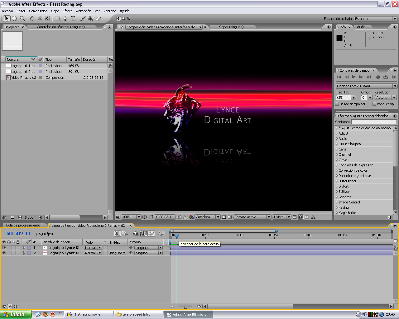Open the Opciones previs. RAM dropdown
Screen dimensions: 399x319
(x=366, y=86)
